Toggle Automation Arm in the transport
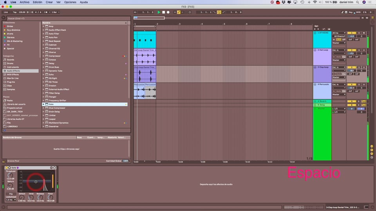The image size is (376, 211). 179,12
